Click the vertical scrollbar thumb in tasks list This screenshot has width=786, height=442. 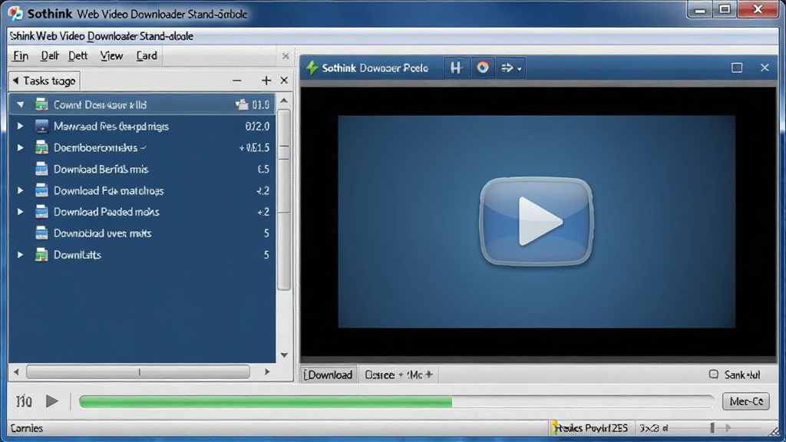[x=284, y=200]
